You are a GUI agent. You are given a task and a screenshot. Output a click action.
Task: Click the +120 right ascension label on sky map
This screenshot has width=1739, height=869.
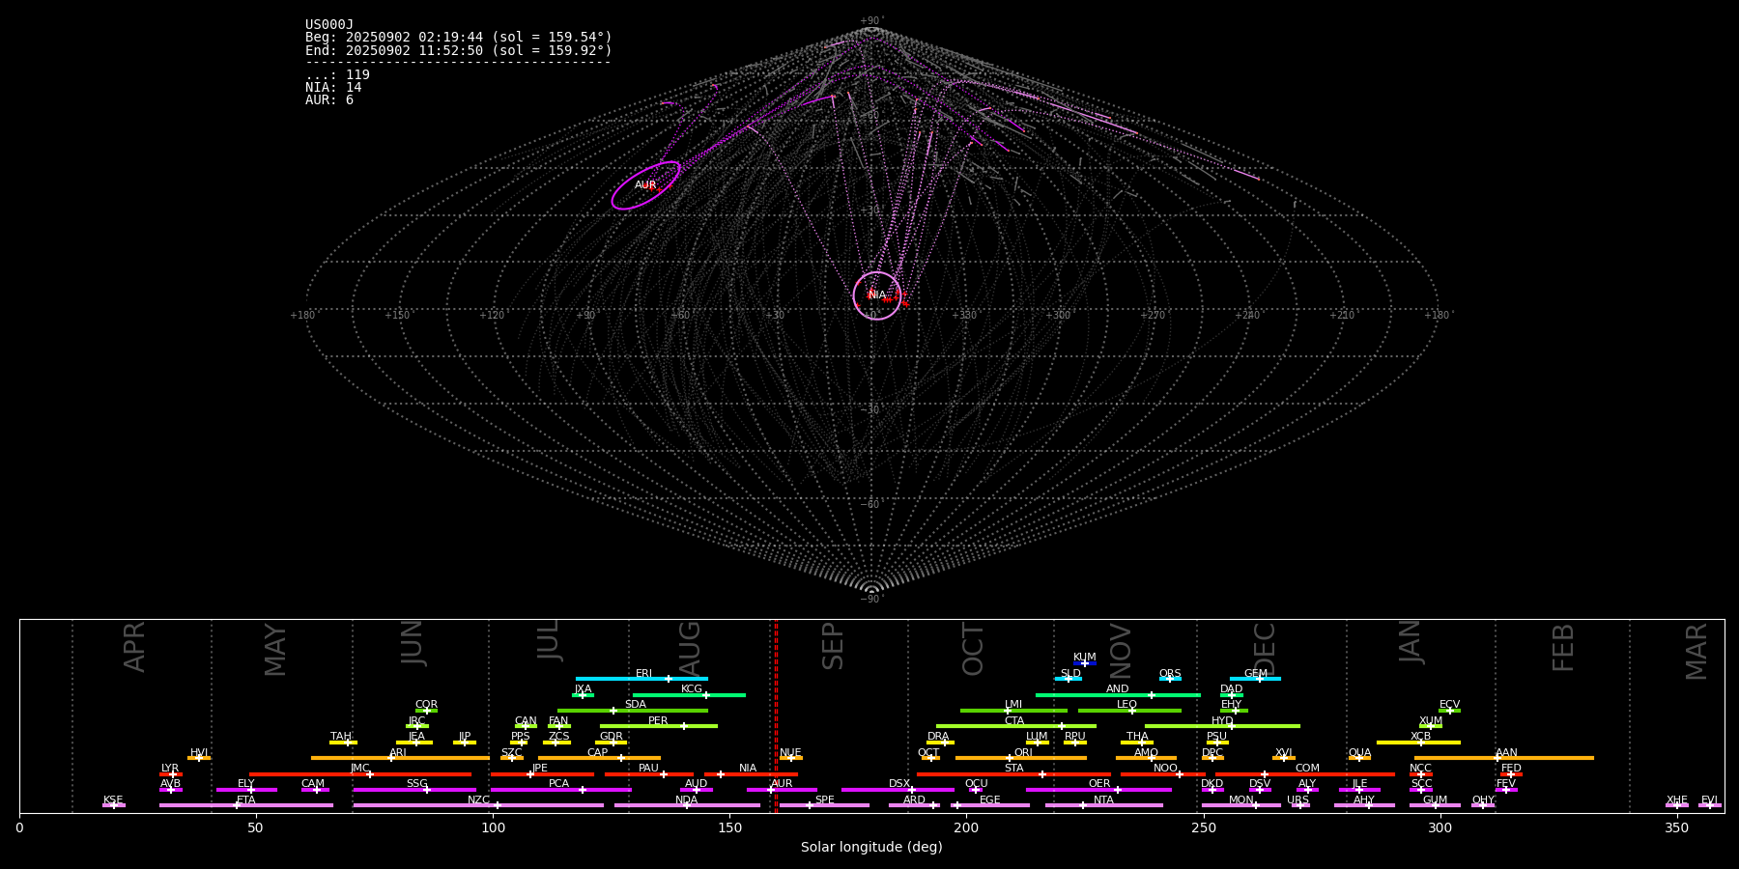(492, 315)
